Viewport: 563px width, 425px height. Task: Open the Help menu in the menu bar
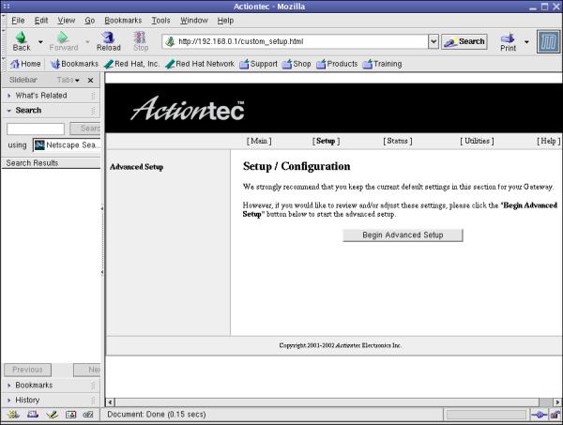click(x=225, y=21)
